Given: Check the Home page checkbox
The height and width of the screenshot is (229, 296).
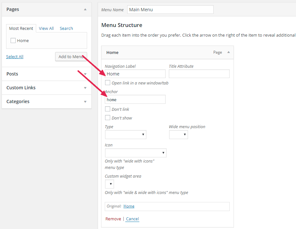Looking at the screenshot, I should pos(13,40).
